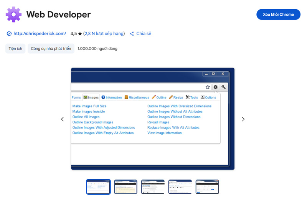Image resolution: width=307 pixels, height=204 pixels.
Task: Click the share icon next to Chia sẻ
Action: 132,34
